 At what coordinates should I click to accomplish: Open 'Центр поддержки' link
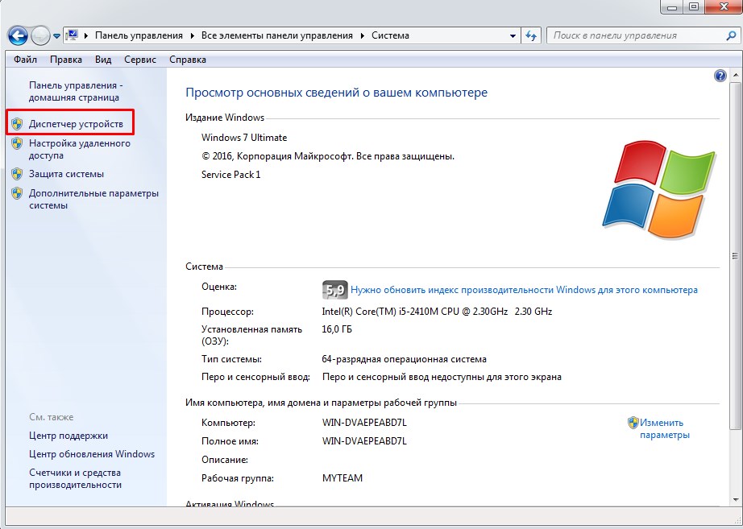point(68,436)
